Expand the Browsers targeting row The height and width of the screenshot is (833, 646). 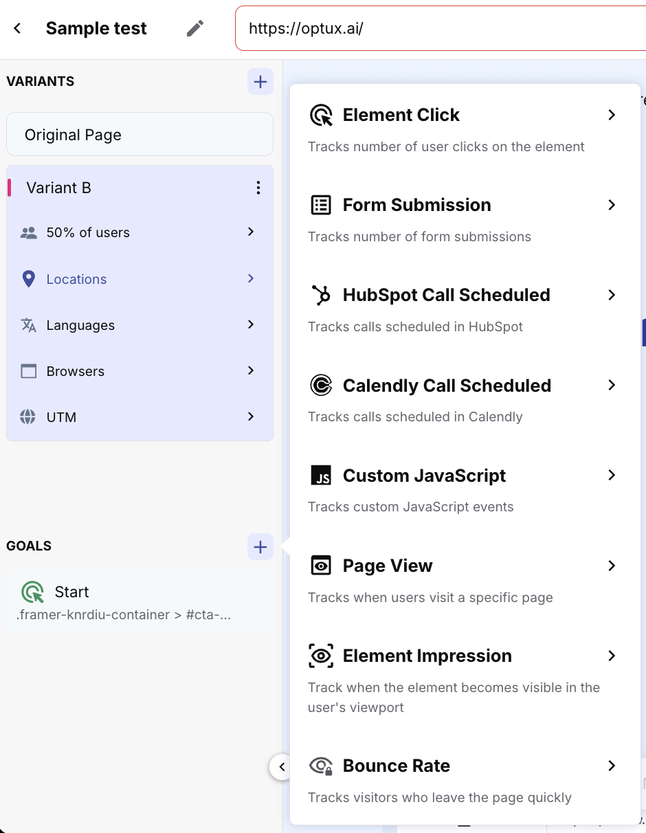[x=251, y=370]
